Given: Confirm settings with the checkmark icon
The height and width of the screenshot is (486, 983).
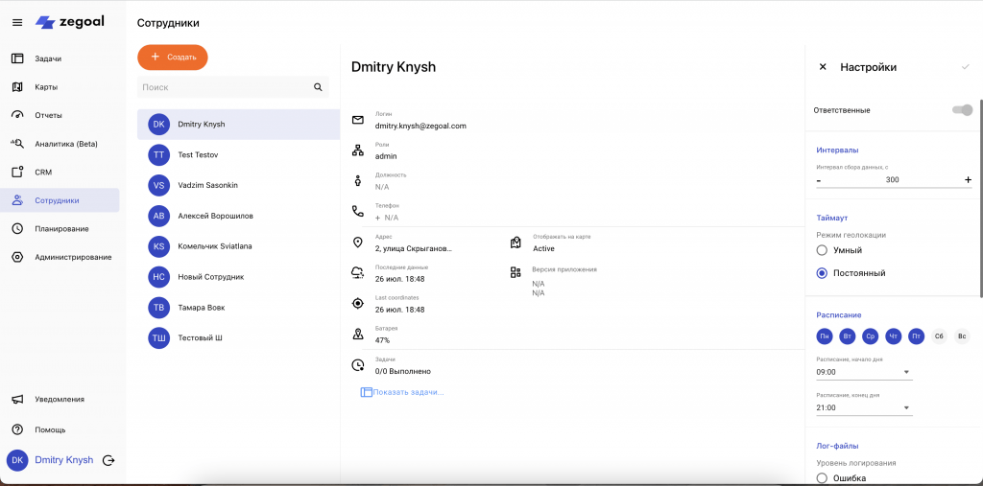Looking at the screenshot, I should coord(965,67).
